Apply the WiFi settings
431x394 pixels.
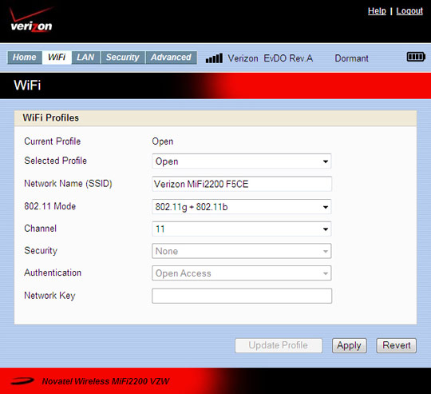coord(349,345)
